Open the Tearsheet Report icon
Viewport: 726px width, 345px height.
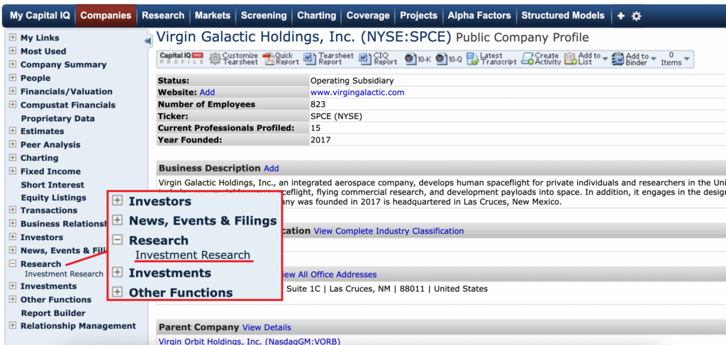(x=310, y=59)
